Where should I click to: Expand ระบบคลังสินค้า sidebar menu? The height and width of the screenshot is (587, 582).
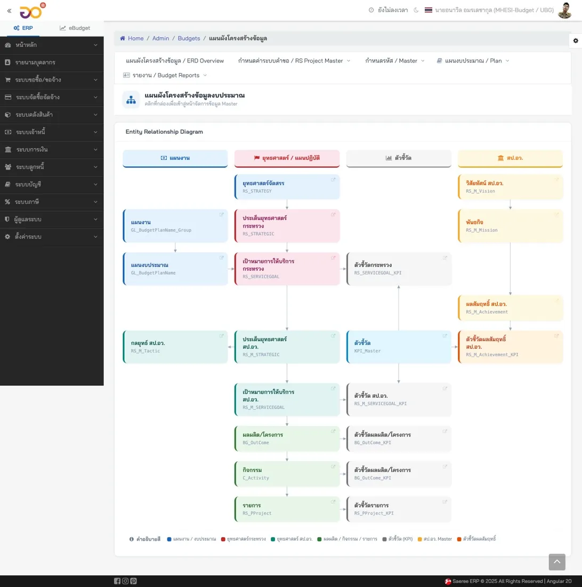coord(52,115)
